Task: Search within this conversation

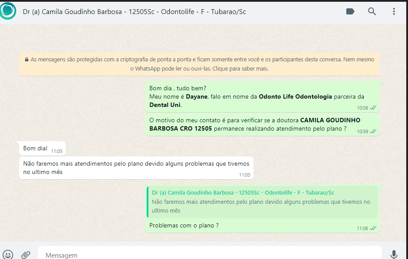Action: tap(372, 11)
